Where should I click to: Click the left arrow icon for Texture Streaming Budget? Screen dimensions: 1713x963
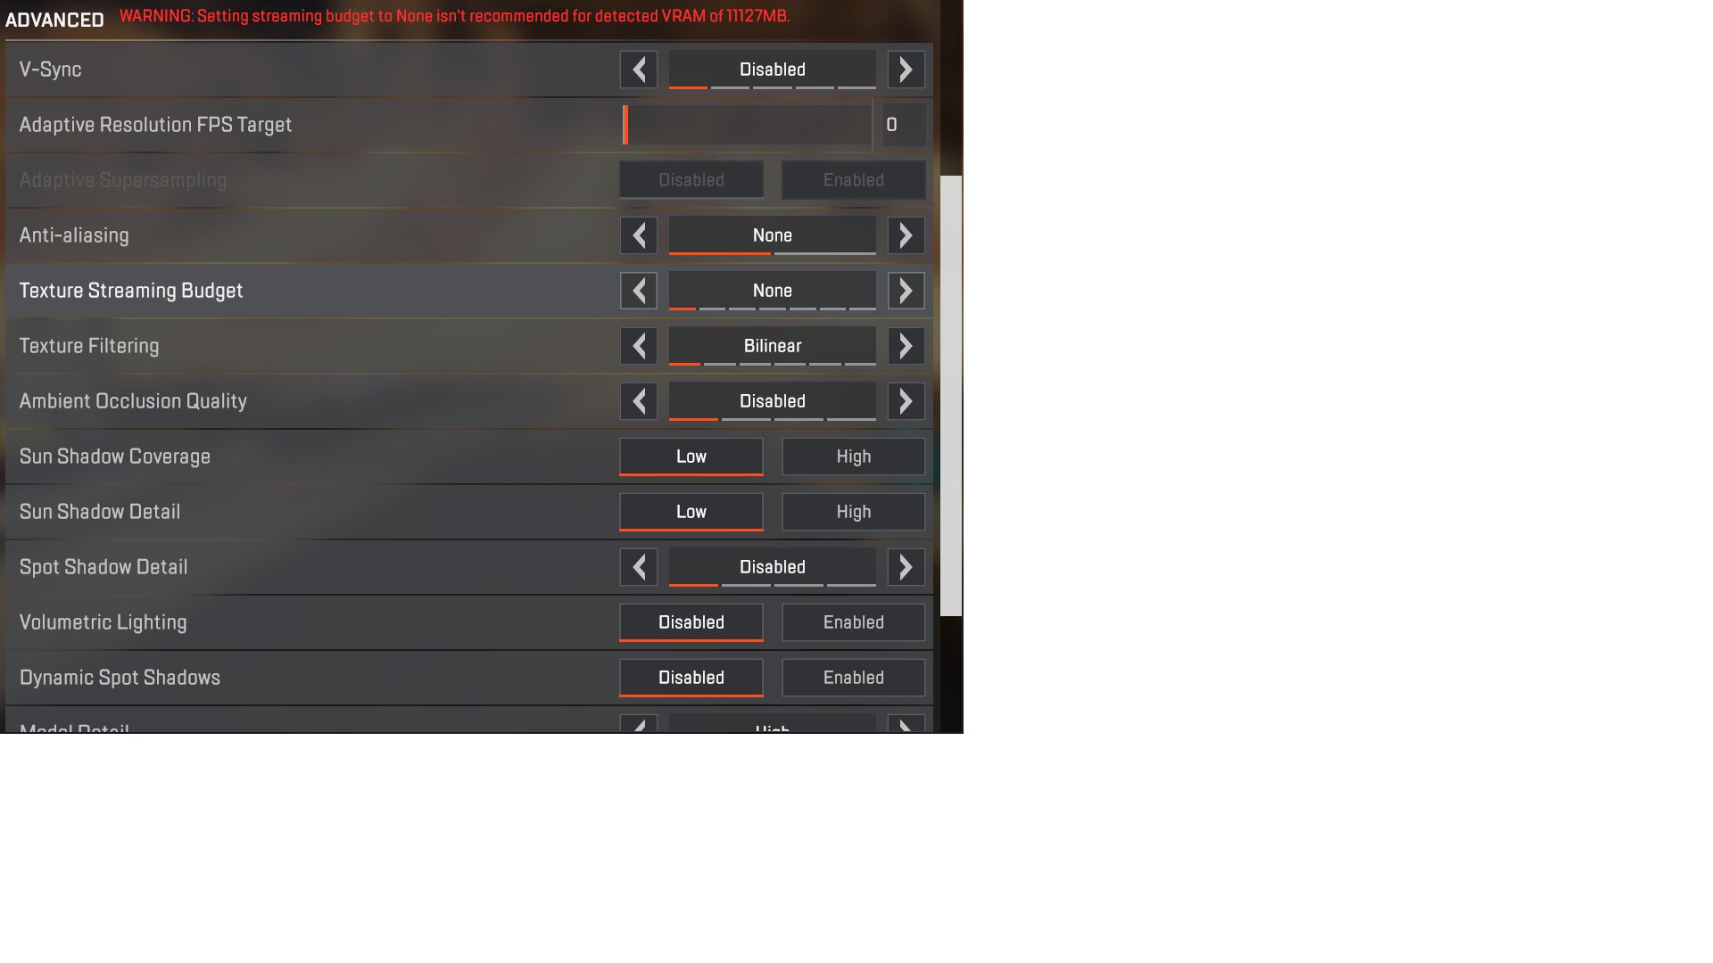638,291
